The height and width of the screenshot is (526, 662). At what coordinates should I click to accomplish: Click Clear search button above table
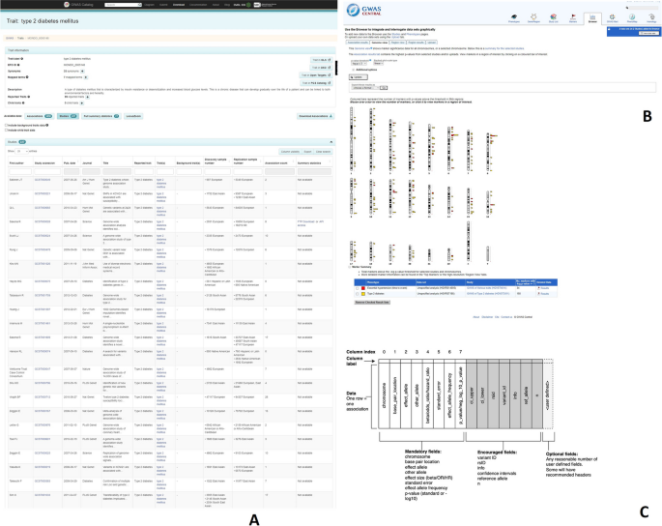coord(323,152)
